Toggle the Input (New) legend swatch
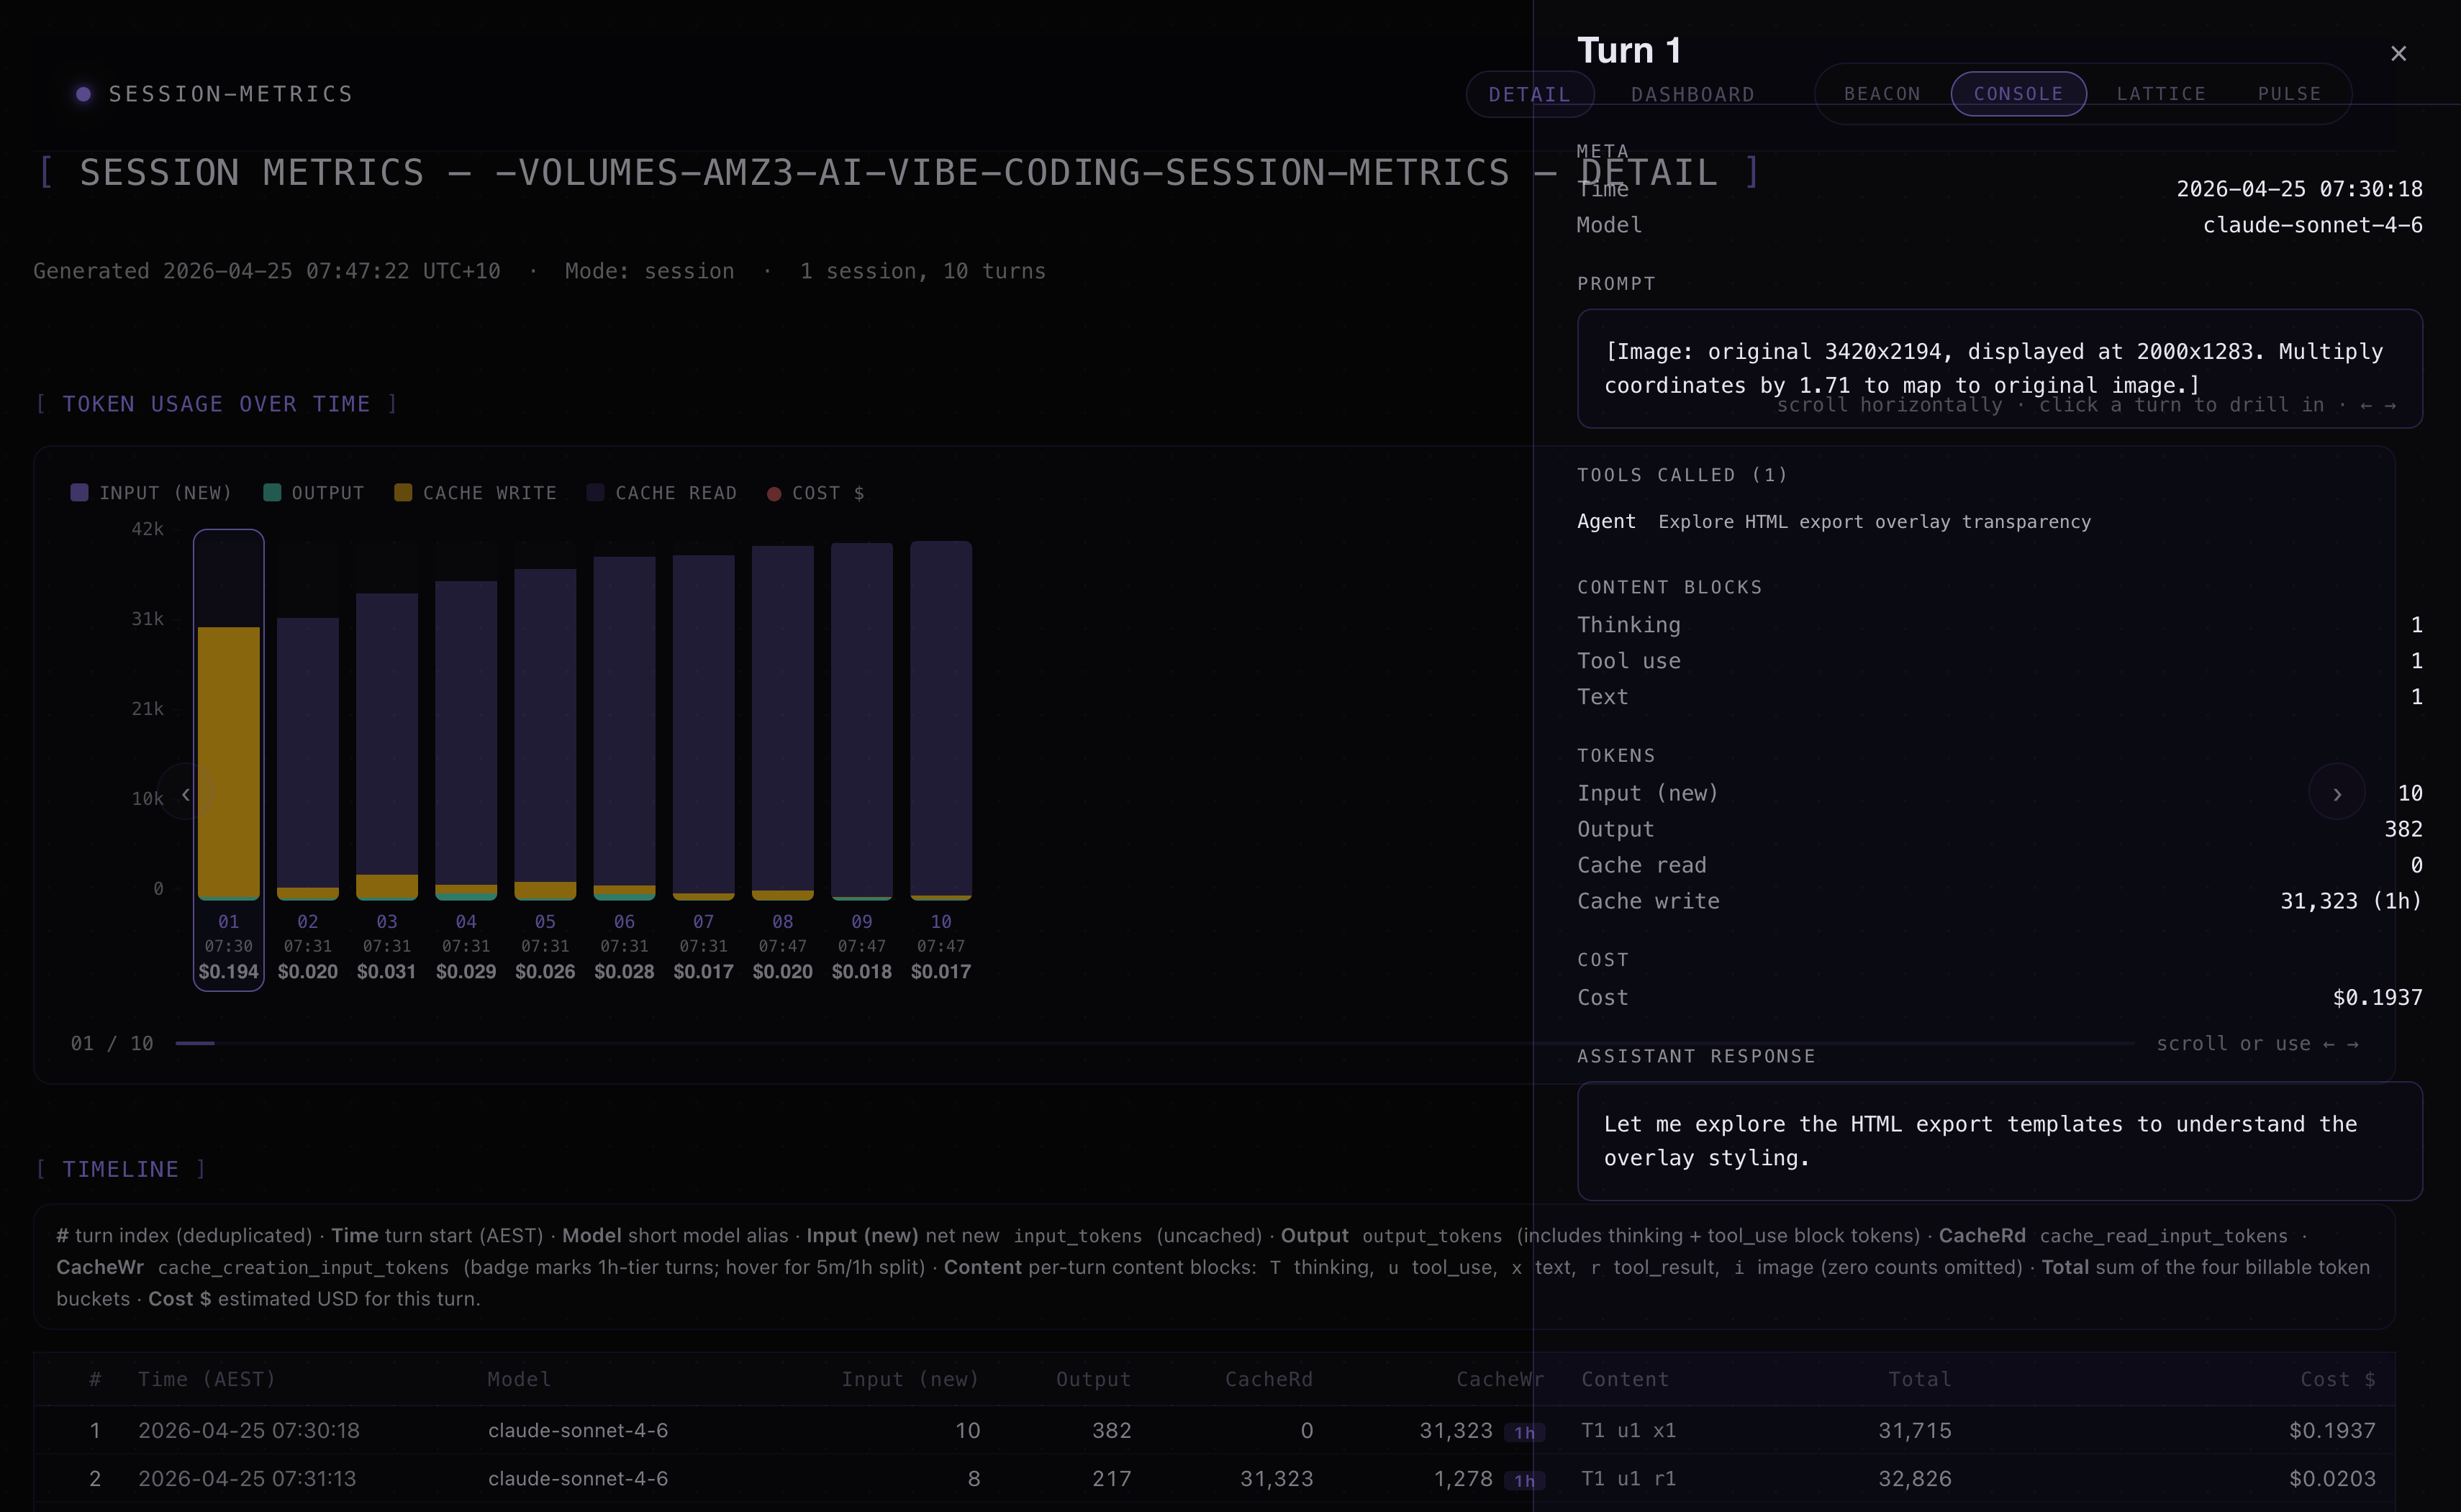The width and height of the screenshot is (2461, 1512). [x=80, y=492]
